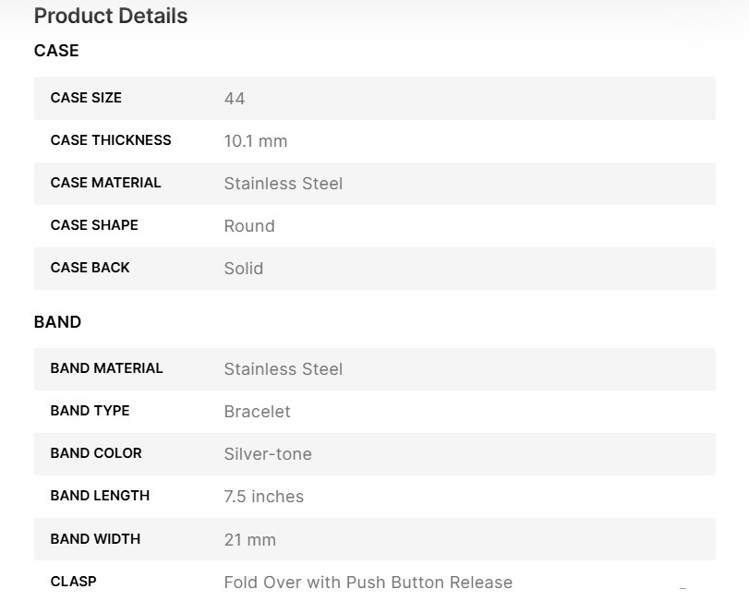The height and width of the screenshot is (613, 749).
Task: Click the Silver-tone band color value
Action: [x=268, y=454]
